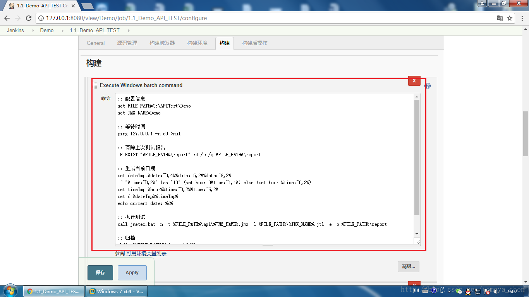Click the line 'echo current date: %d%'

coord(145,203)
